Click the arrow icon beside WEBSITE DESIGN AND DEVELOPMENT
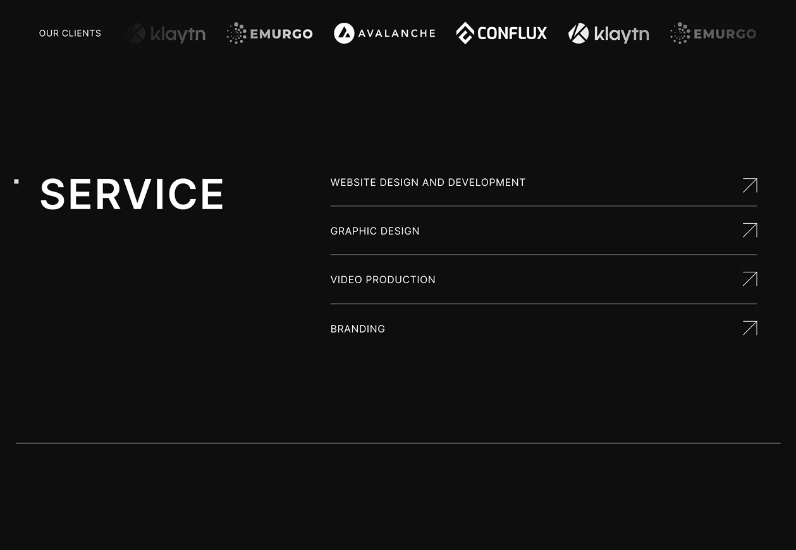This screenshot has width=796, height=550. click(x=749, y=185)
